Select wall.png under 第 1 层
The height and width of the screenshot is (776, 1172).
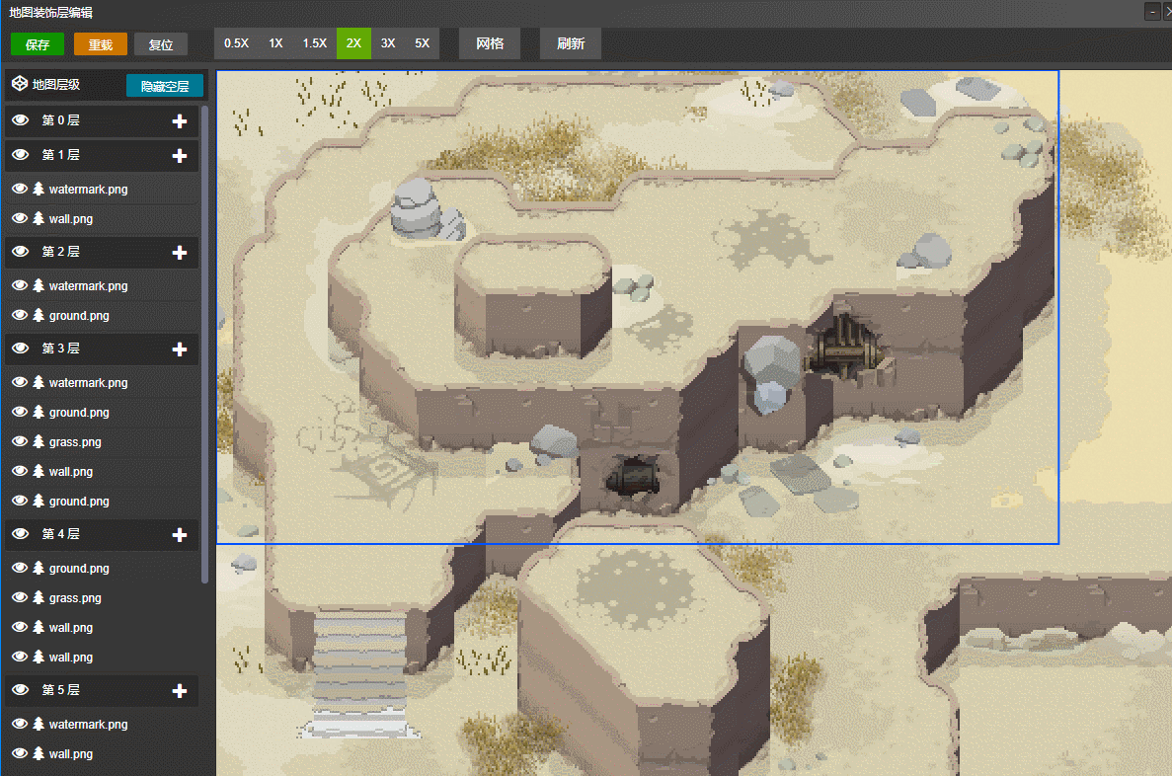coord(102,218)
